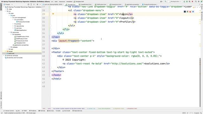
Task: Expand the entities package
Action: (x=13, y=24)
